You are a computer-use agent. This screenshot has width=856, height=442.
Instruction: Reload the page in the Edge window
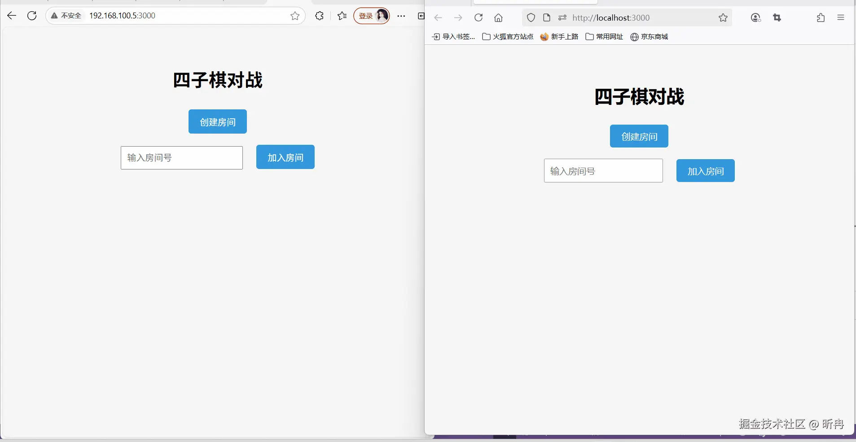click(32, 16)
